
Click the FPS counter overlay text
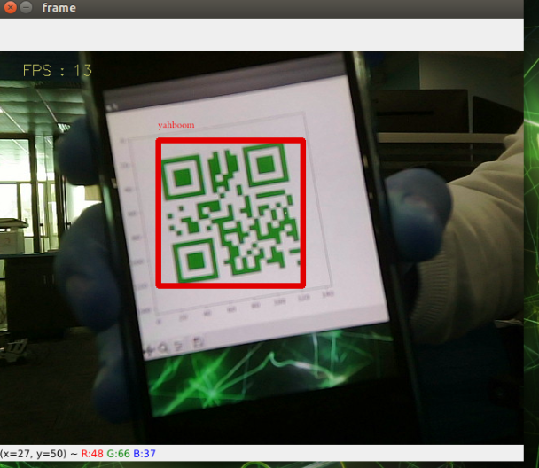[58, 70]
